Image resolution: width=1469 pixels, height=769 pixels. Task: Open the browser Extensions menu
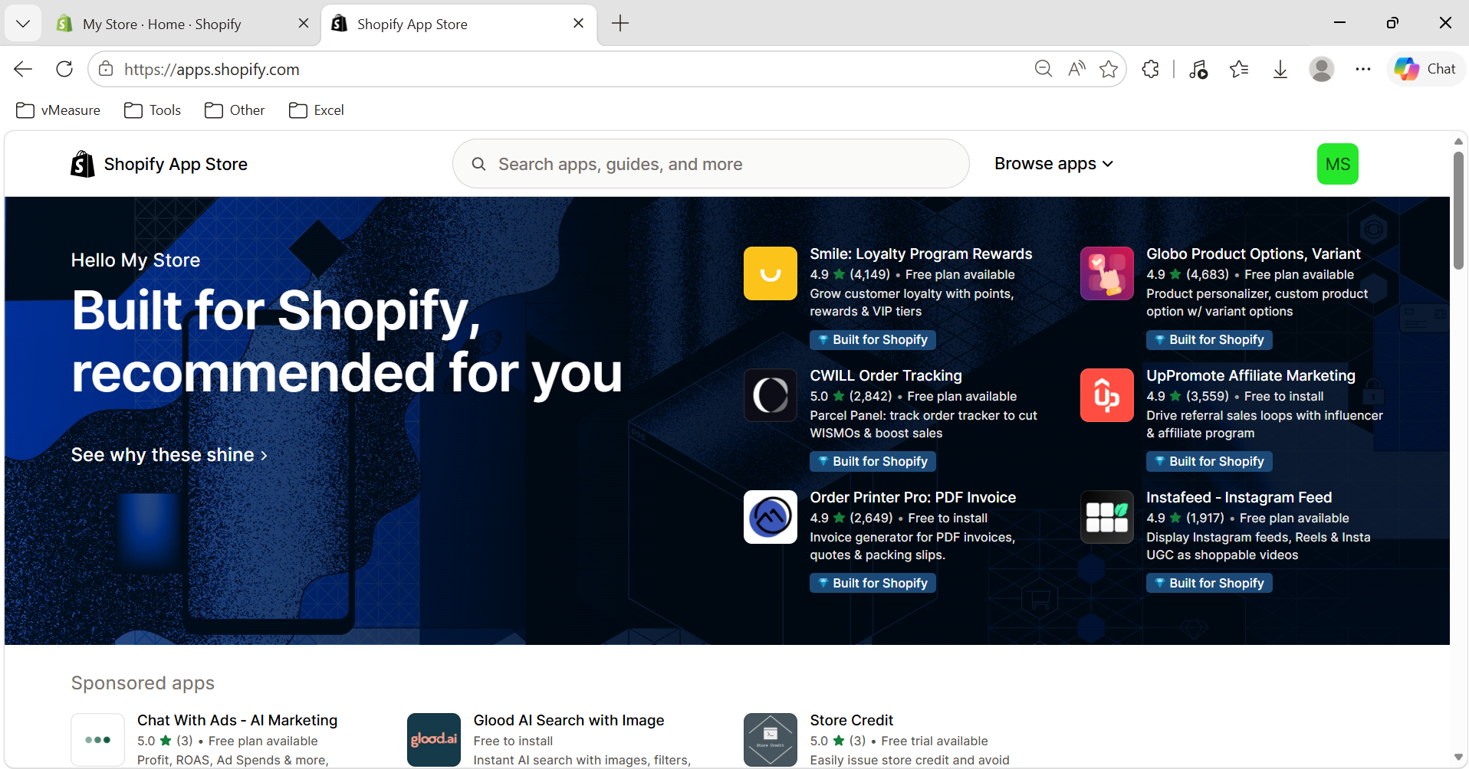tap(1150, 69)
